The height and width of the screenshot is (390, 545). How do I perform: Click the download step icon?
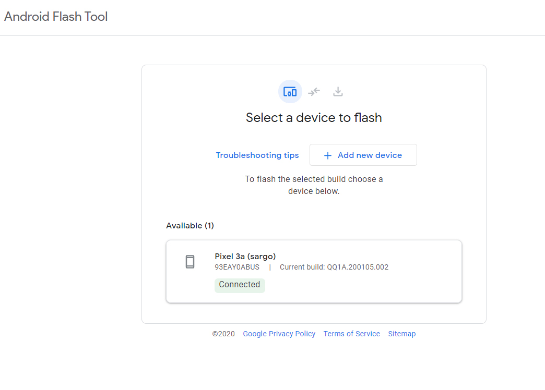click(338, 92)
